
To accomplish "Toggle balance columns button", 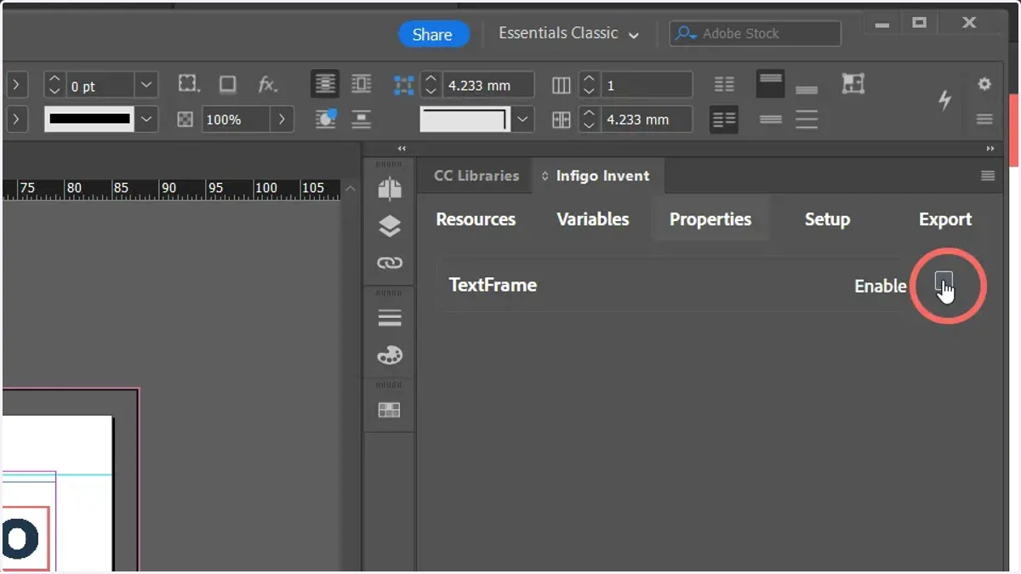I will (x=724, y=84).
